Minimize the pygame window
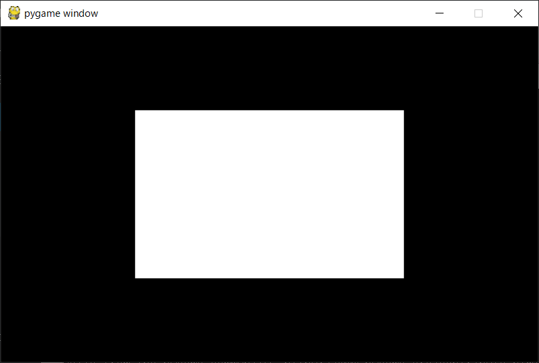 [440, 13]
